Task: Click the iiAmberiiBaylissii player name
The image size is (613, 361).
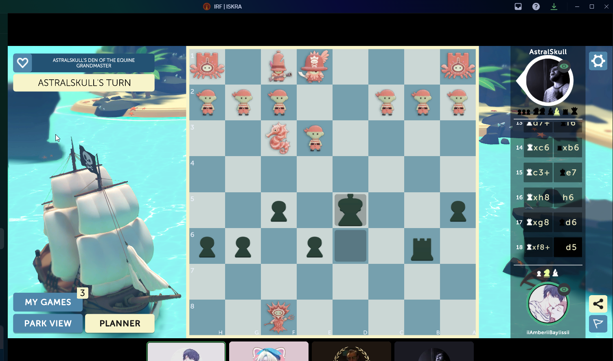Action: pyautogui.click(x=548, y=332)
